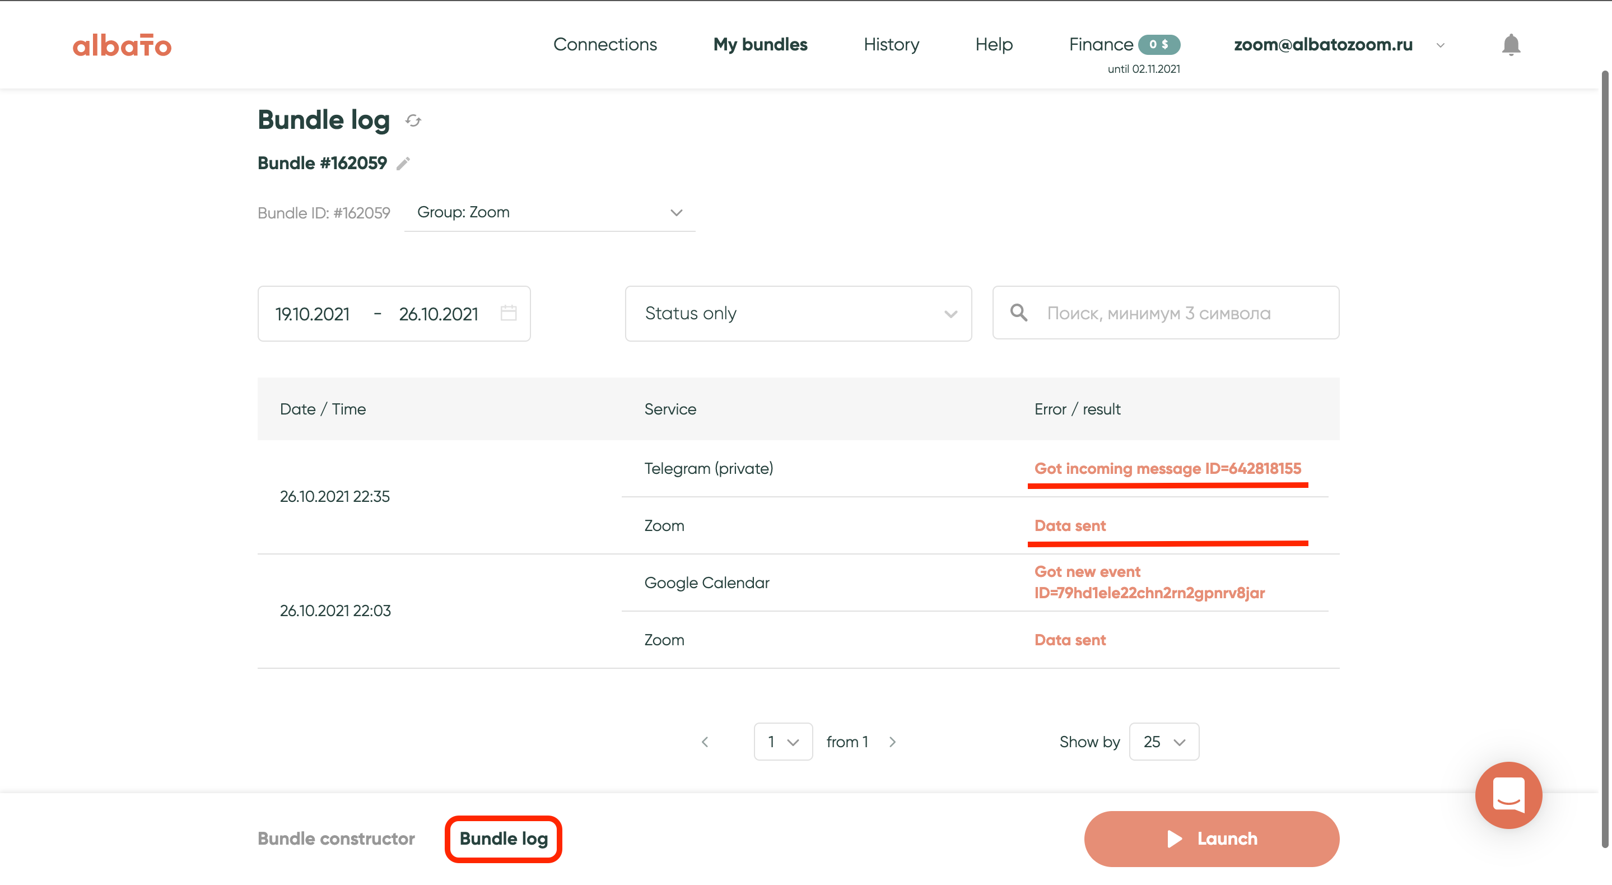This screenshot has height=885, width=1612.
Task: Open the Group: Zoom dropdown
Action: [549, 213]
